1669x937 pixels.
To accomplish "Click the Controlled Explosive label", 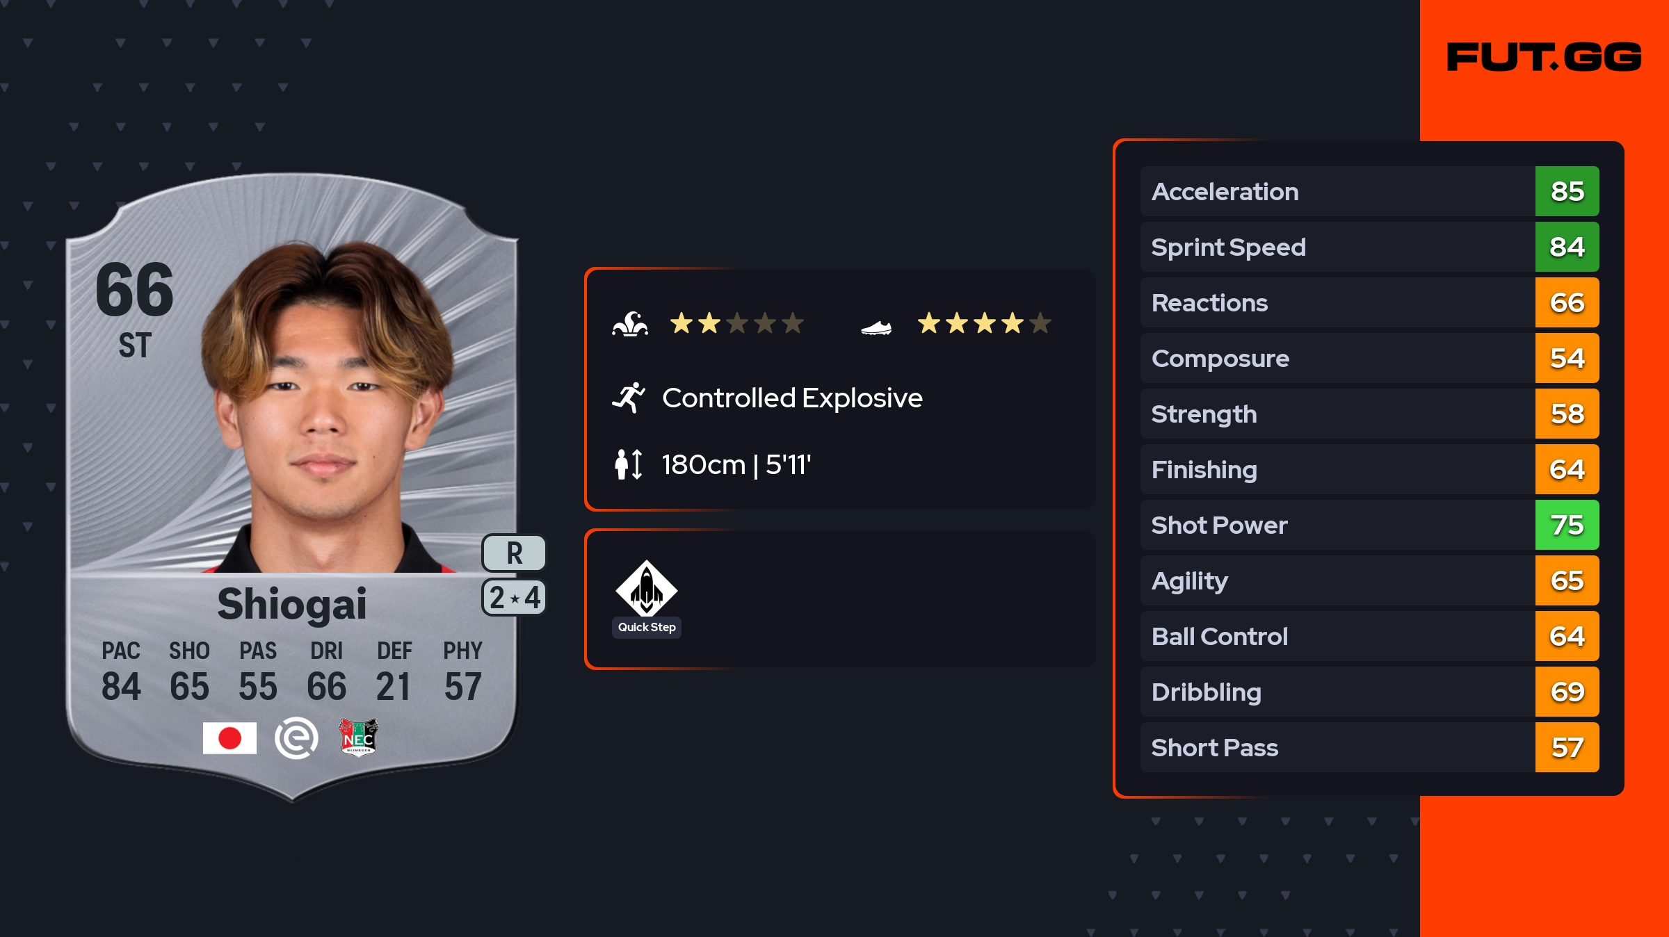I will click(792, 398).
